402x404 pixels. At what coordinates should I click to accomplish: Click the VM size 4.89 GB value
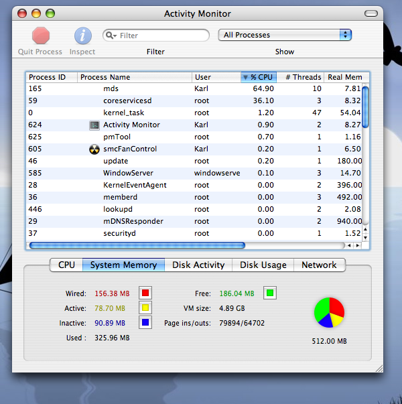click(x=232, y=308)
